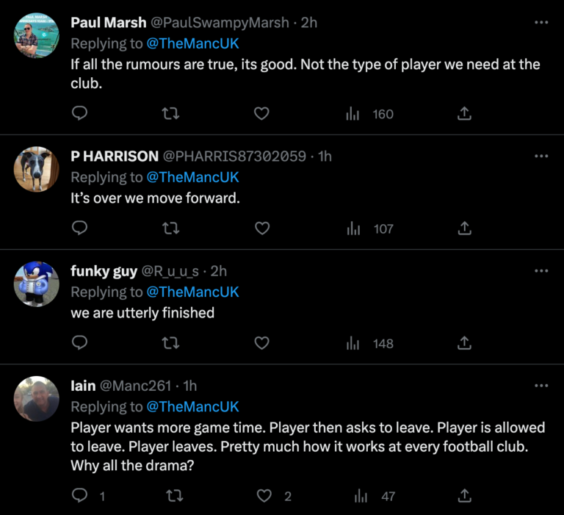Open P HARRISON's dog avatar
564x515 pixels.
click(36, 169)
